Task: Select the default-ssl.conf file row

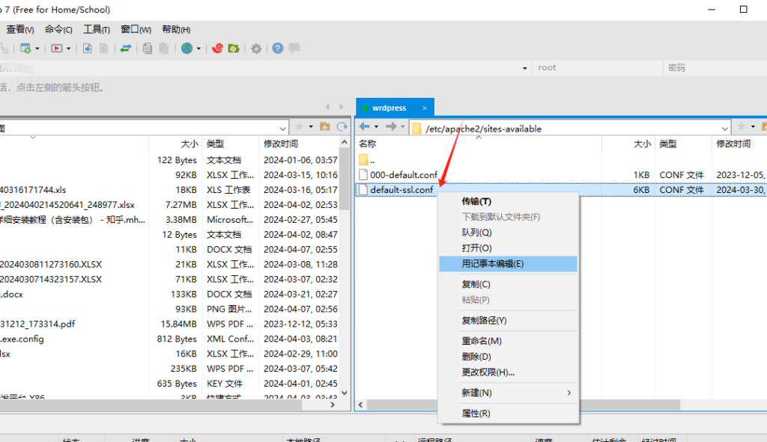Action: [561, 189]
